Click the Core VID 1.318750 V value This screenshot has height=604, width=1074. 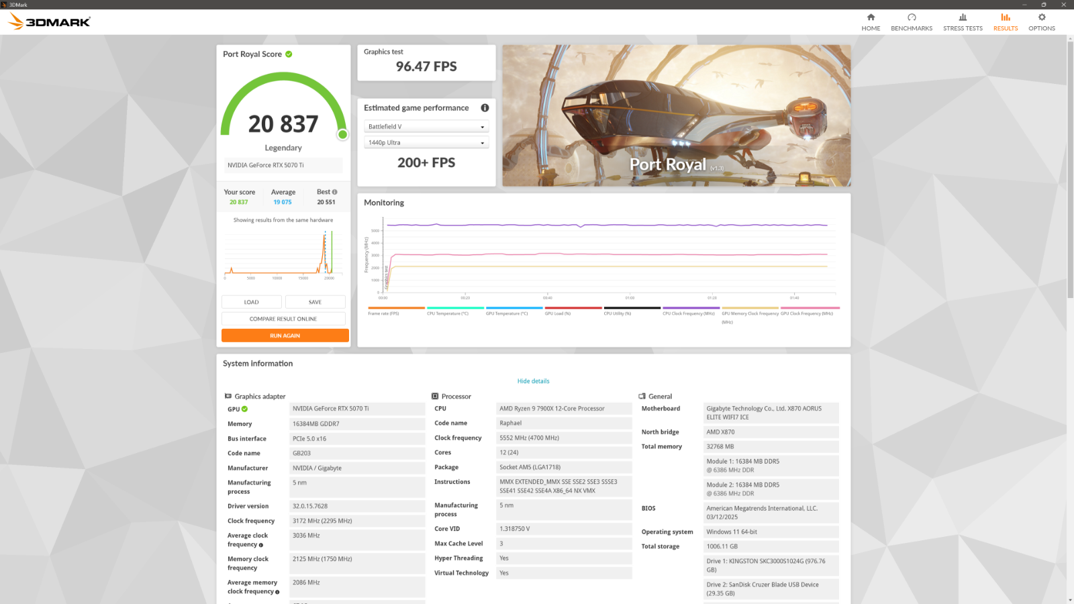coord(564,529)
